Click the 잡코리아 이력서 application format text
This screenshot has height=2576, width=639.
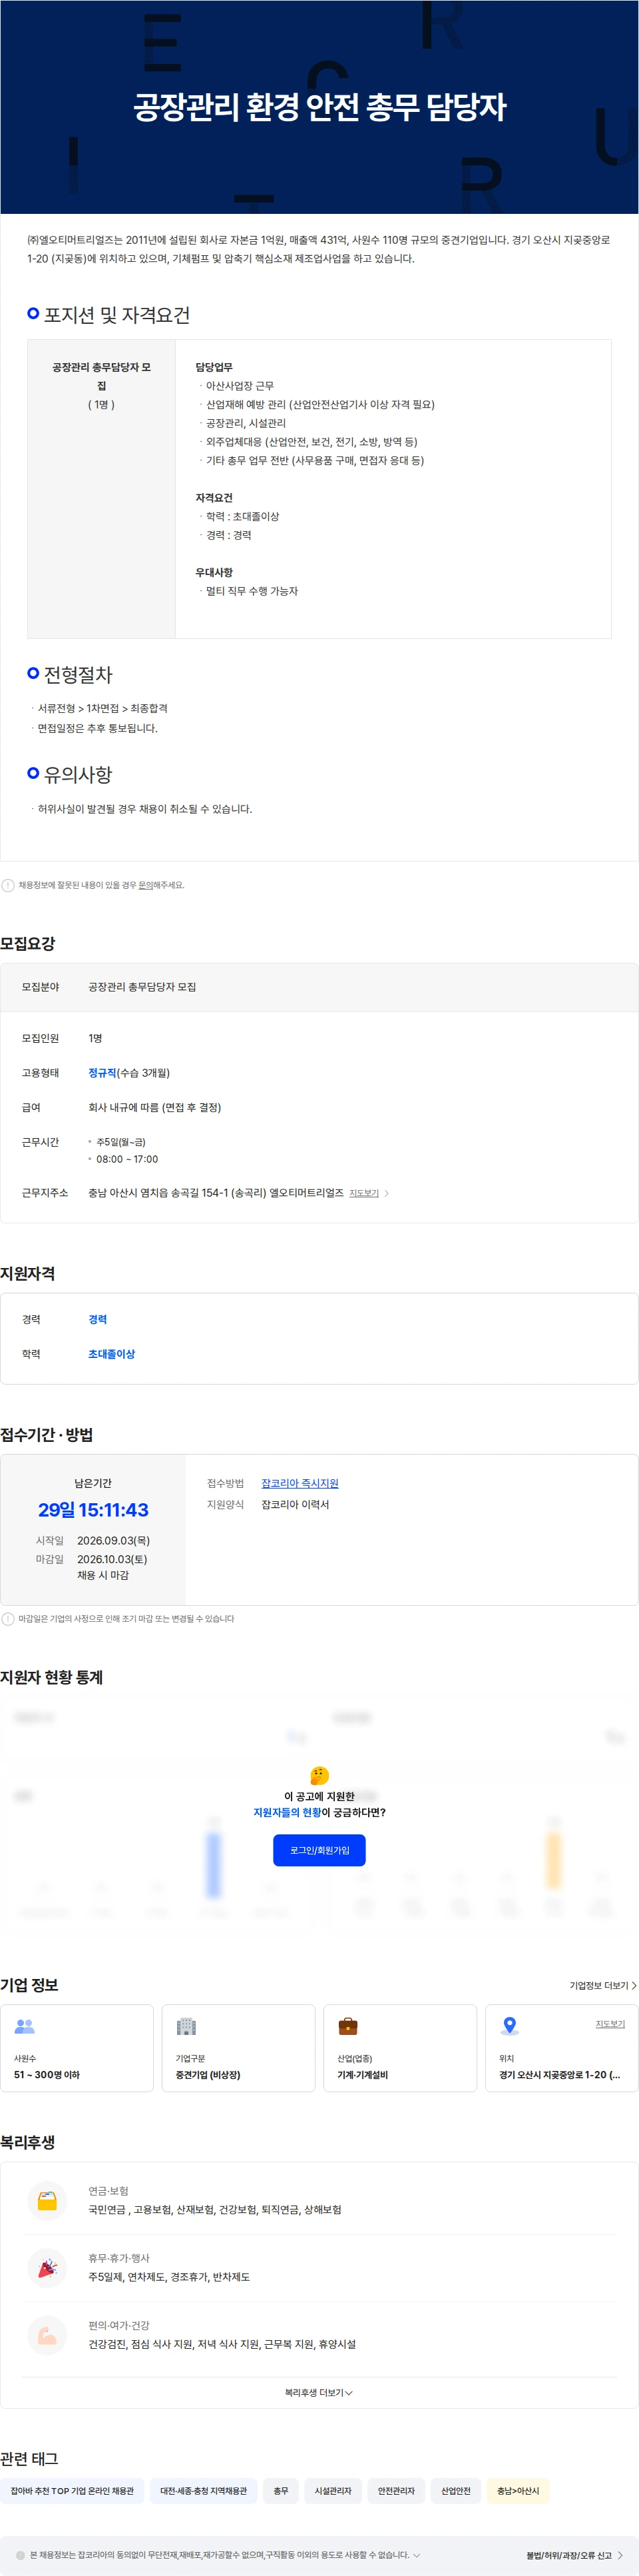click(x=296, y=1504)
